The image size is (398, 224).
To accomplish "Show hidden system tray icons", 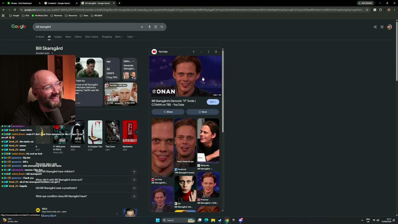I will pyautogui.click(x=362, y=220).
